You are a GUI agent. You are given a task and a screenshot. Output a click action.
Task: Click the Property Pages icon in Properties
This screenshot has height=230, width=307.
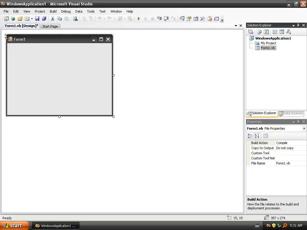click(266, 136)
